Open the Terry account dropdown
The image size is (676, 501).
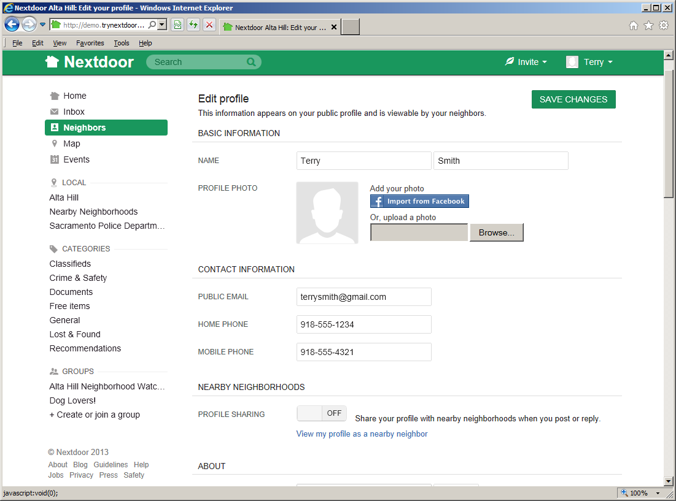coord(588,62)
